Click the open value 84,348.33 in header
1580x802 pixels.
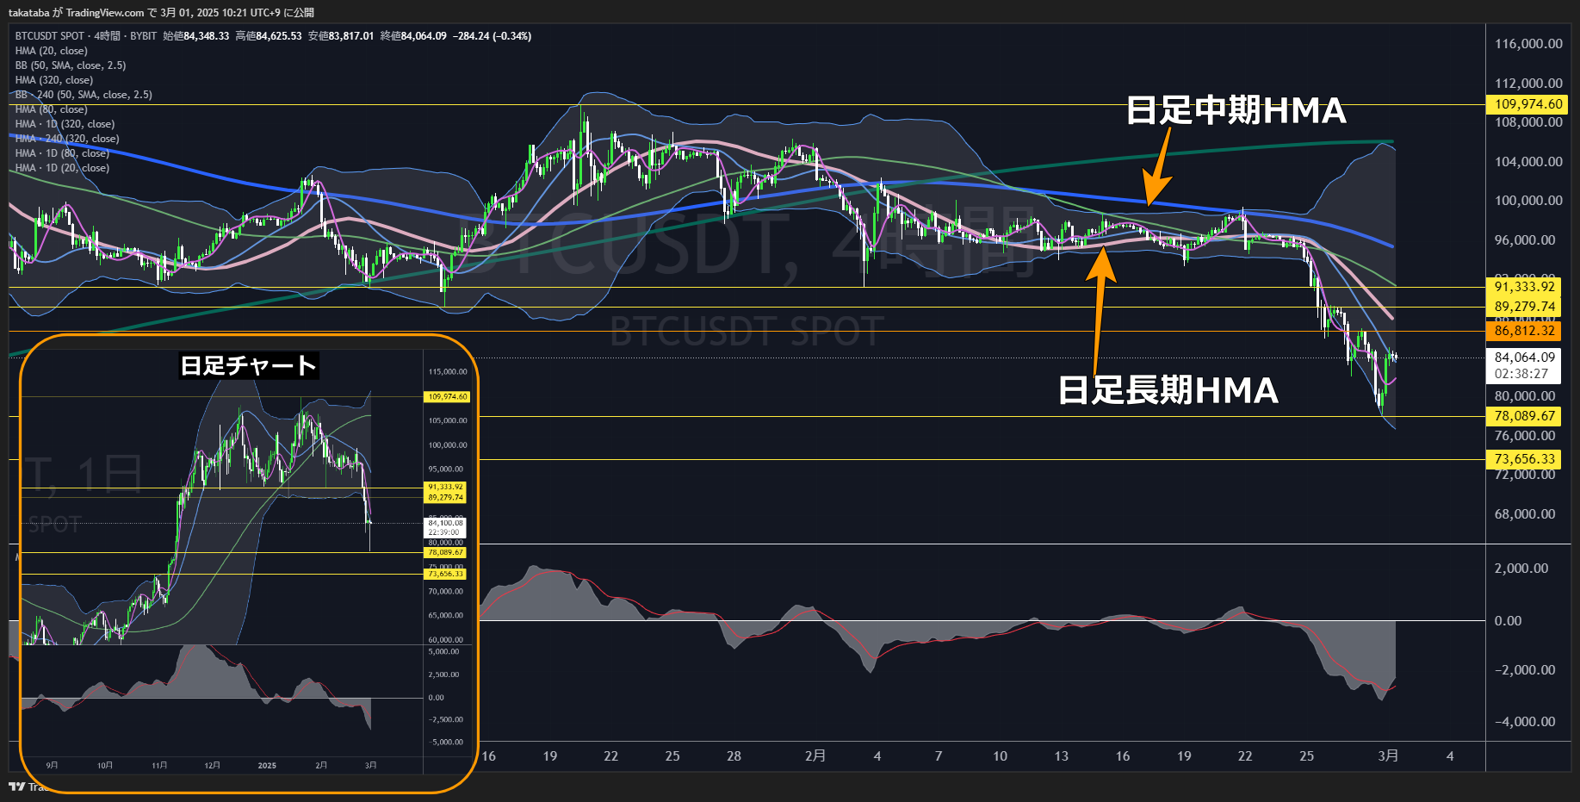(x=206, y=36)
